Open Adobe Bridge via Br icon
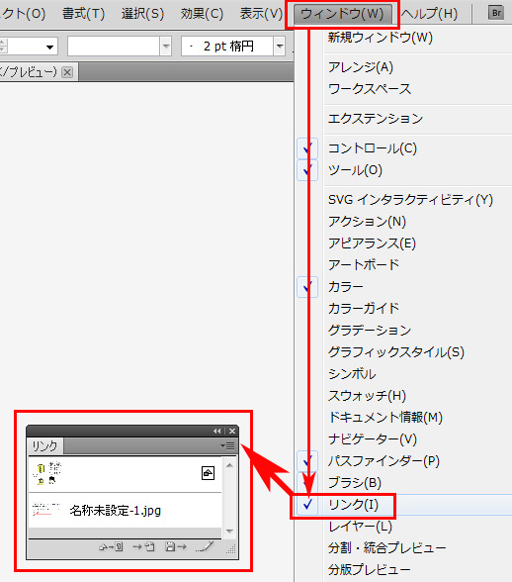The image size is (512, 582). coord(496,14)
